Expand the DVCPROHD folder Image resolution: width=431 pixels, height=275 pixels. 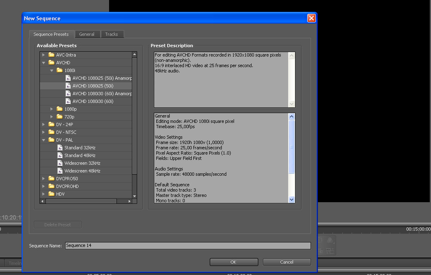(x=44, y=186)
